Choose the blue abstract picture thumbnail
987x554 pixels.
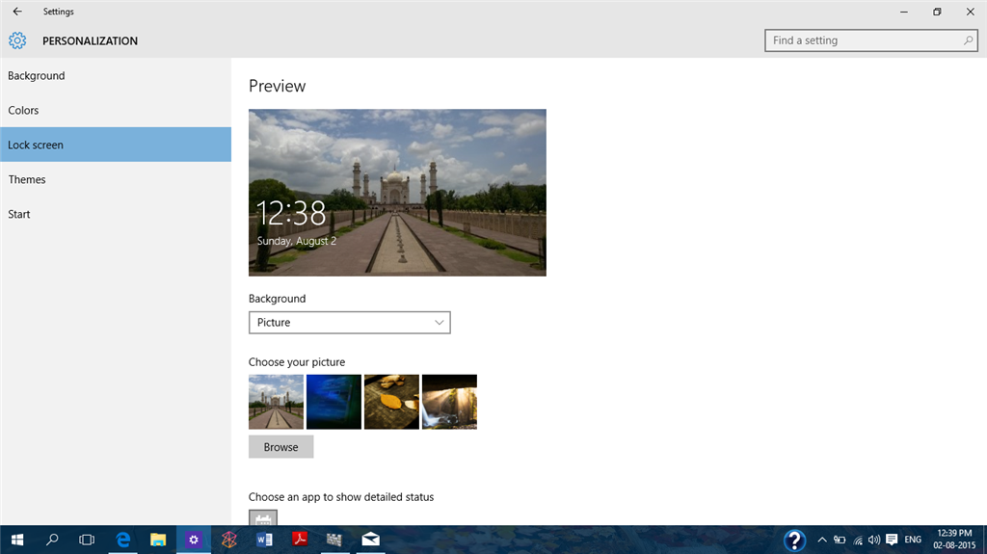tap(333, 402)
